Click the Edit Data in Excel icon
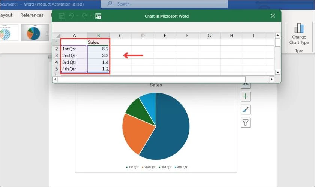The width and height of the screenshot is (315, 187). point(98,16)
